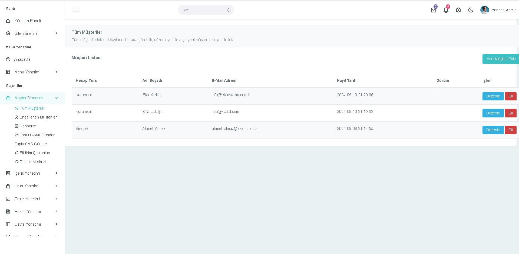This screenshot has width=519, height=254.
Task: Click the Yönetici Admin user name
Action: coord(504,10)
